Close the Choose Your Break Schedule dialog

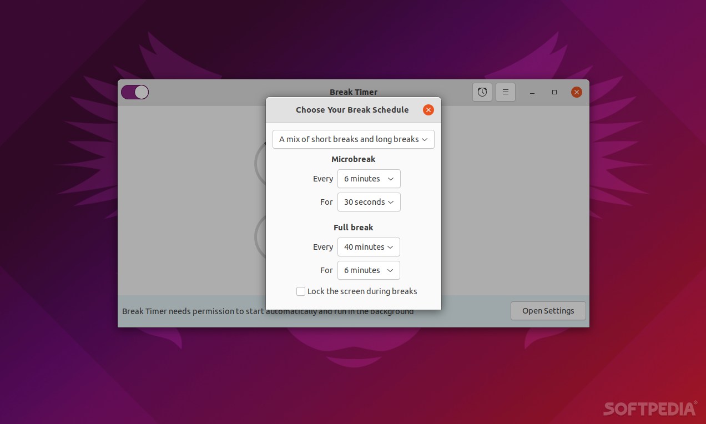pyautogui.click(x=428, y=110)
